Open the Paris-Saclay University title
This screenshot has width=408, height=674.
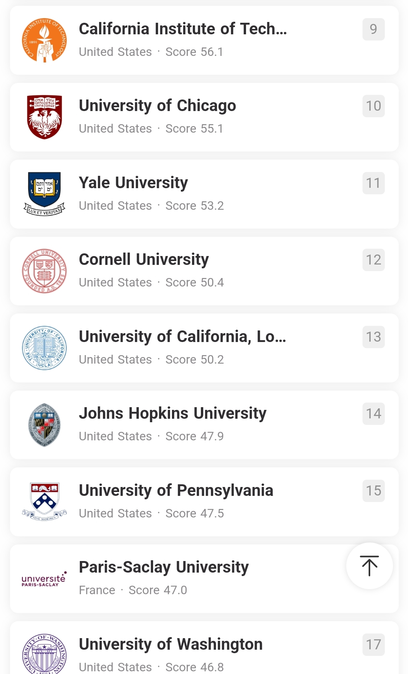tap(164, 567)
